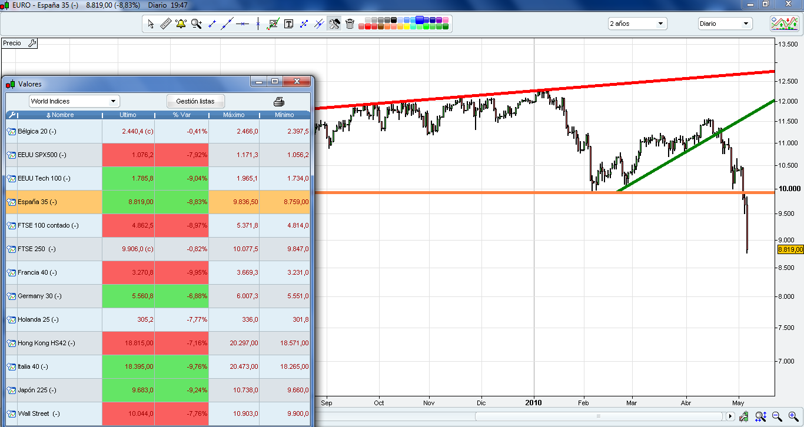The height and width of the screenshot is (427, 804).
Task: Click the Gestión listas button
Action: tap(195, 101)
